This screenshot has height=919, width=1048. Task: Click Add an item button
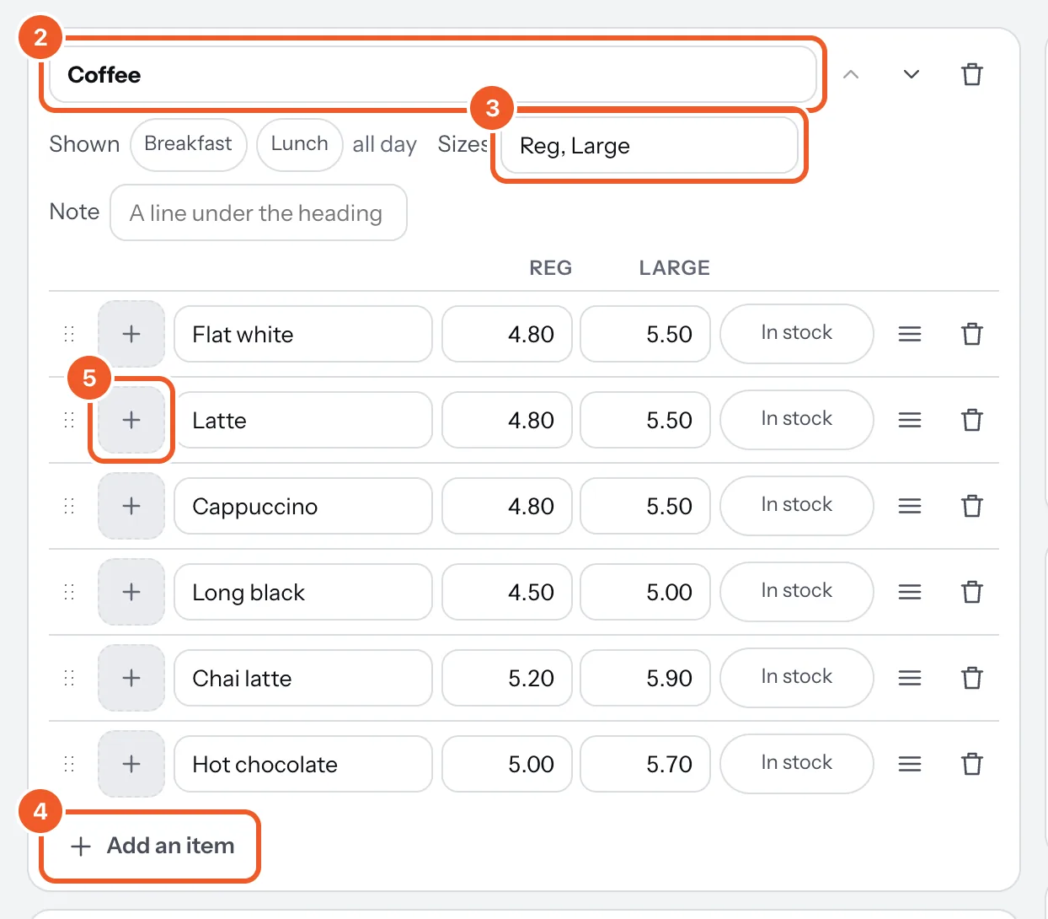[x=152, y=846]
